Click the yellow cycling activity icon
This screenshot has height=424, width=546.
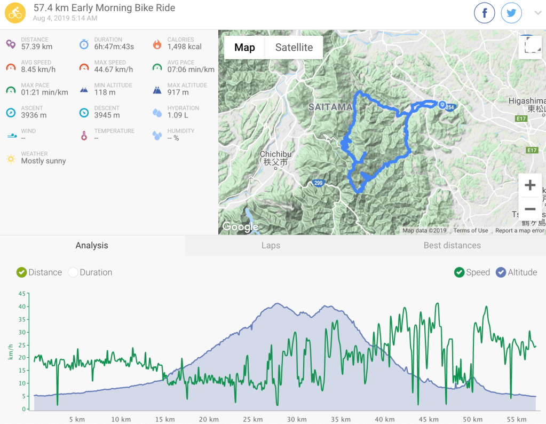15,13
